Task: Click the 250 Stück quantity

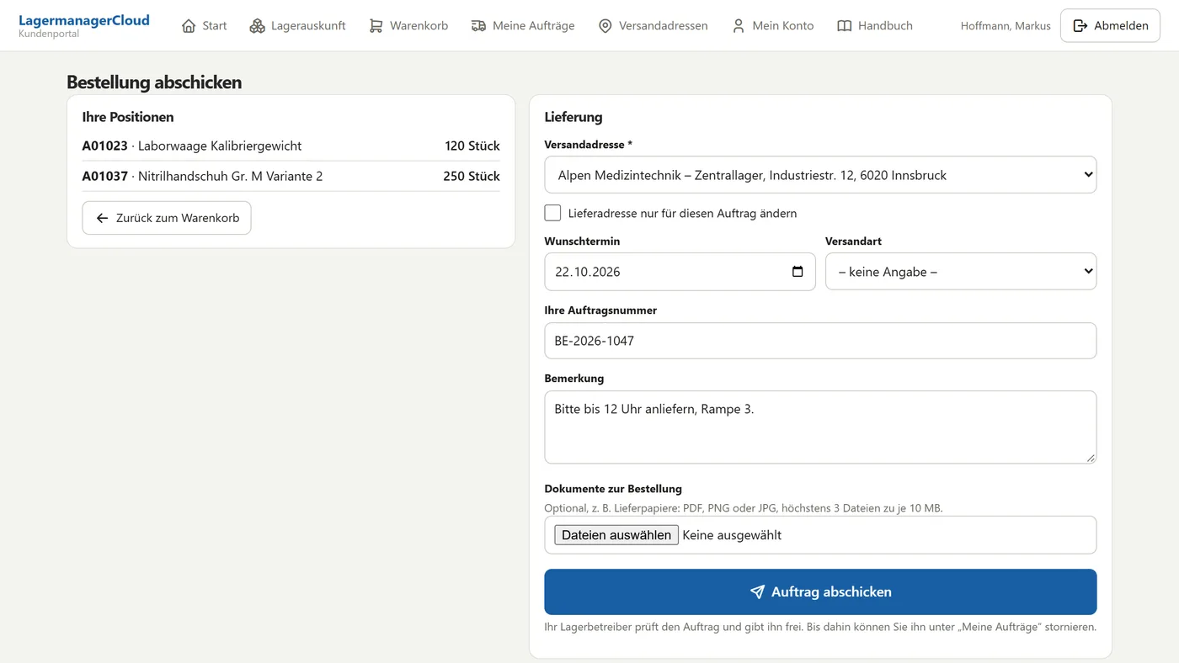Action: pyautogui.click(x=472, y=176)
